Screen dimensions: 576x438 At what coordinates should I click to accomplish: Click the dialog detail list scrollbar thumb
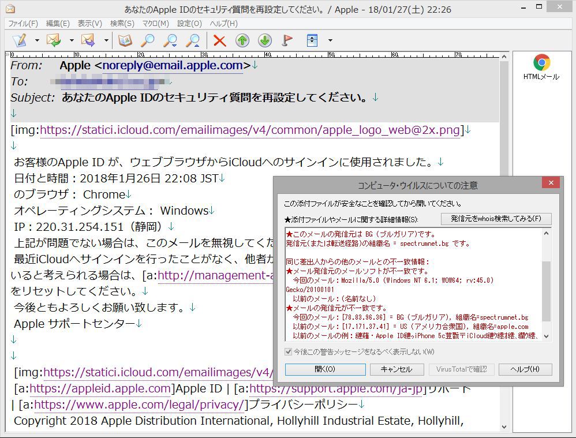(x=546, y=291)
